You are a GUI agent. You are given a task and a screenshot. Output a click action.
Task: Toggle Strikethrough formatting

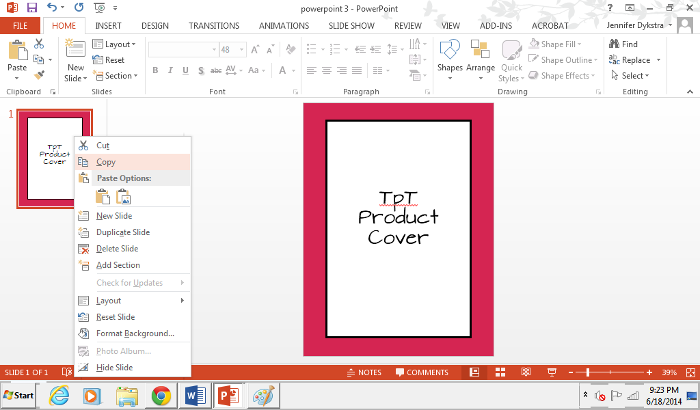[x=216, y=70]
